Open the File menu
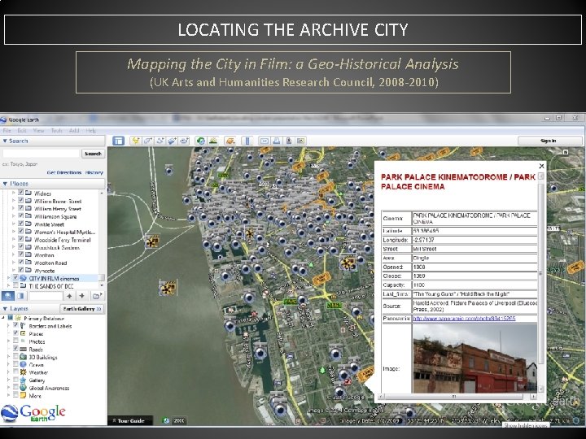Screen dimensions: 586x439 7,130
